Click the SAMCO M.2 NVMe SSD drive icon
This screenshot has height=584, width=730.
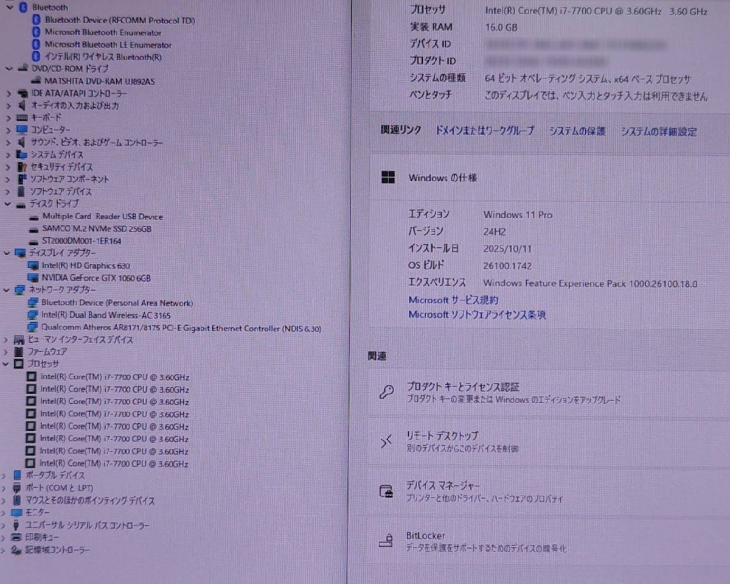(34, 229)
